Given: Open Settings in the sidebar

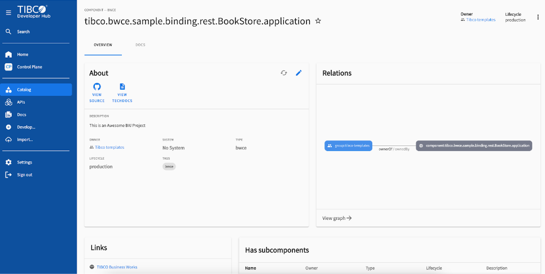Looking at the screenshot, I should point(24,162).
